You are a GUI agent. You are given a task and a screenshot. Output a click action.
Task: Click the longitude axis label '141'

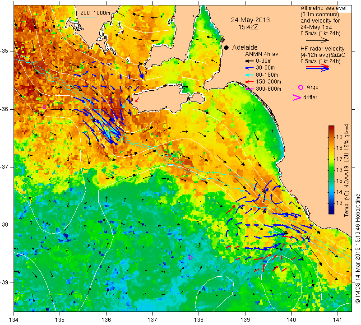tap(338, 320)
